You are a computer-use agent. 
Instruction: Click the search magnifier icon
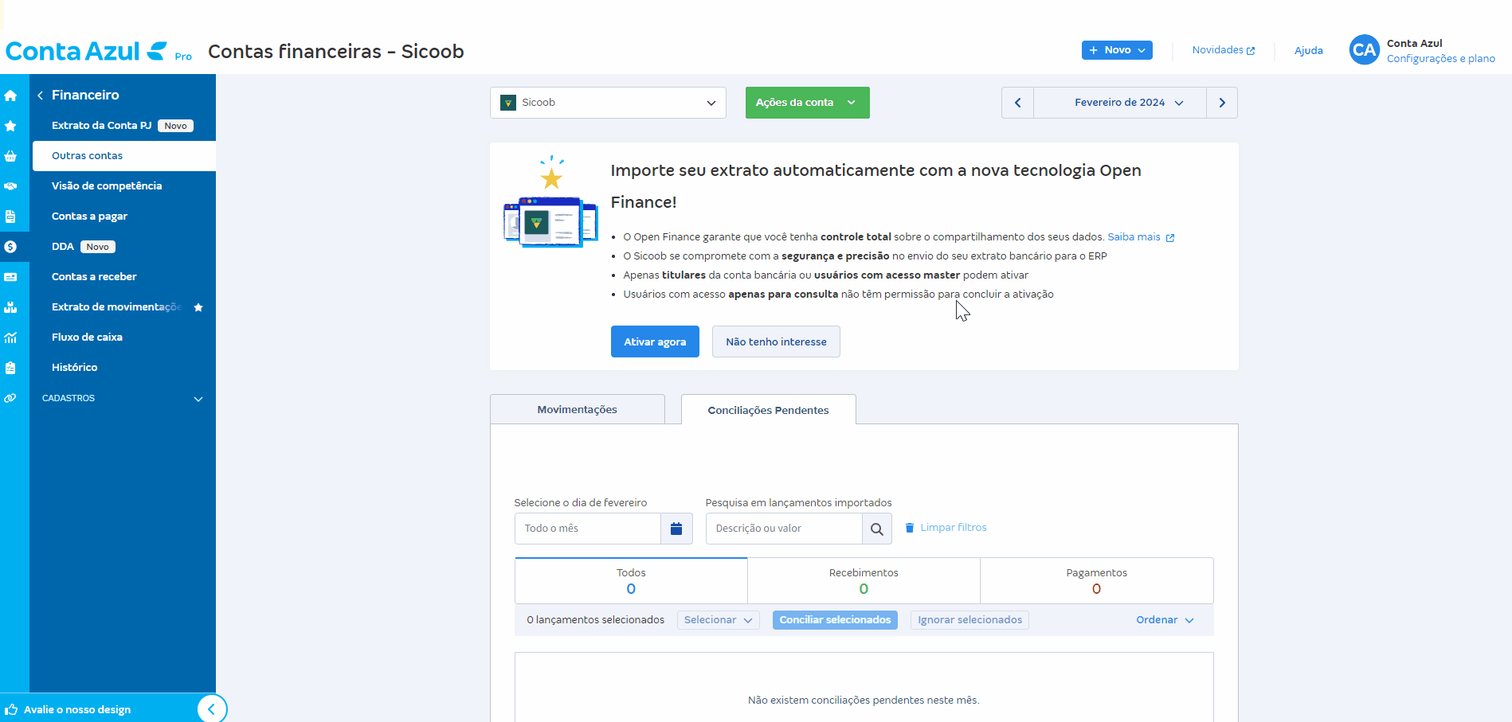(876, 529)
